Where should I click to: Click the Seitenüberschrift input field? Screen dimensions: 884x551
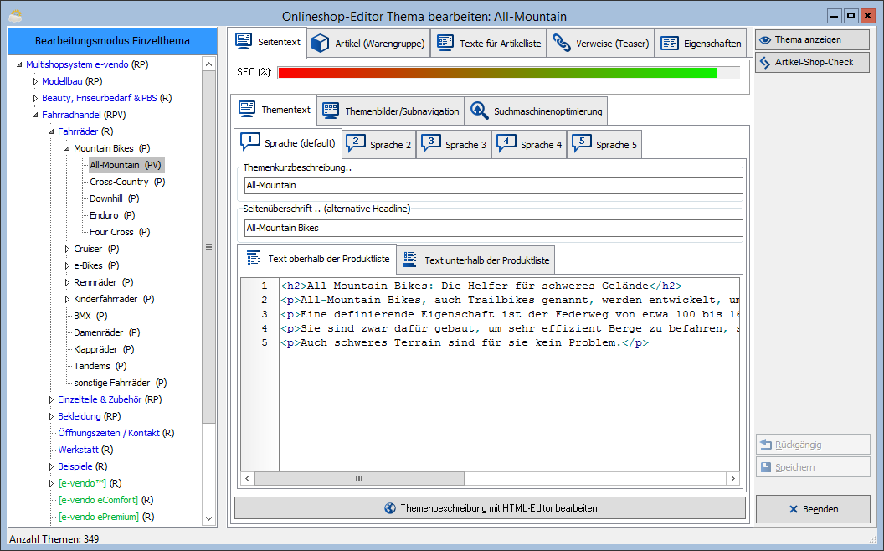pyautogui.click(x=494, y=228)
